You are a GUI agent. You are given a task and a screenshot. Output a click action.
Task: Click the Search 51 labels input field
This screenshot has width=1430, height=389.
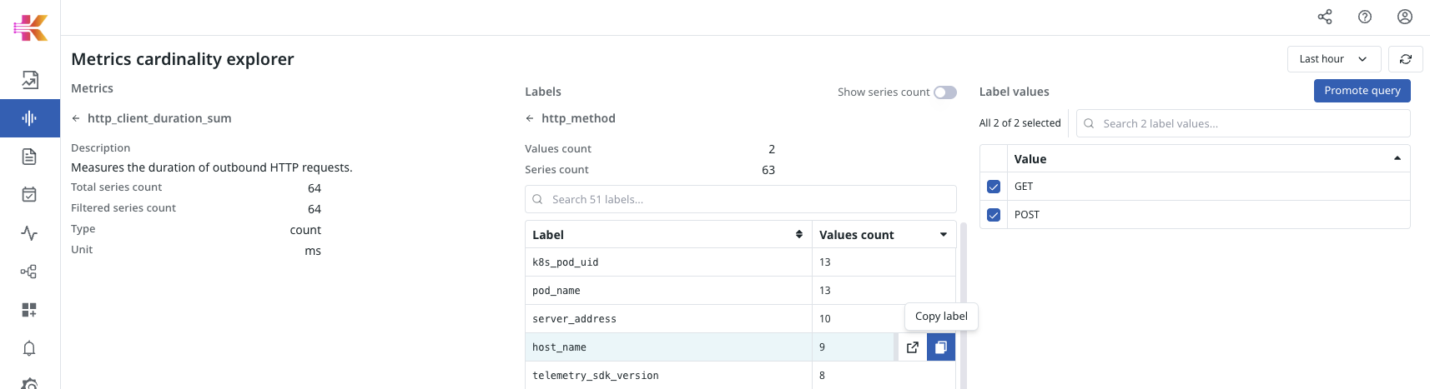[740, 199]
